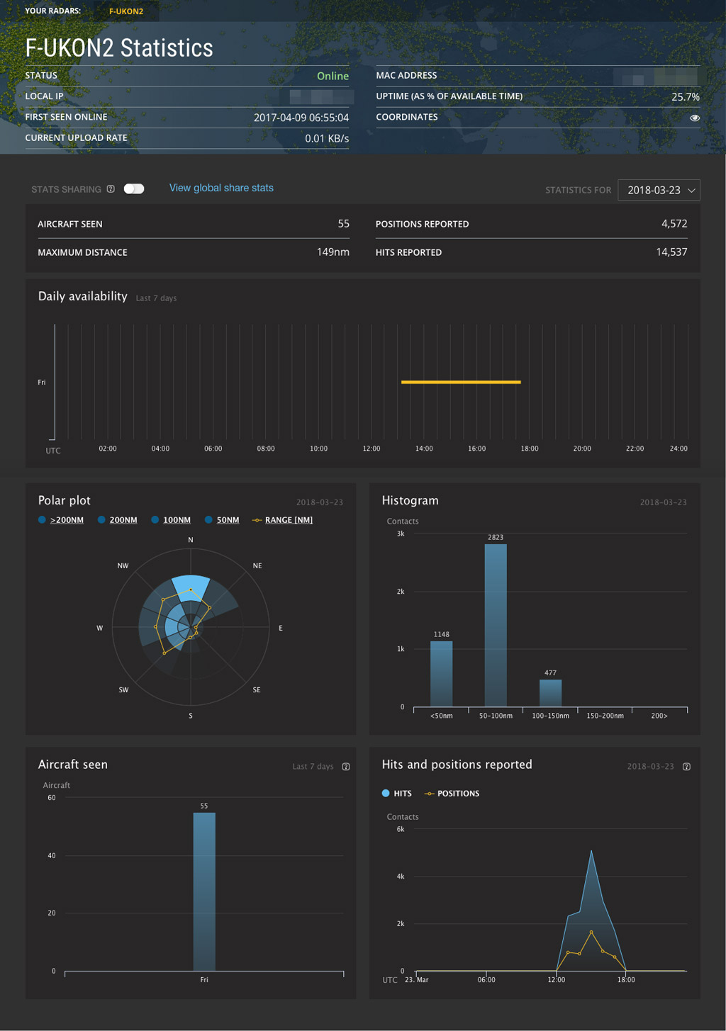Toggle the HITS series legend
This screenshot has height=1031, width=726.
point(397,794)
